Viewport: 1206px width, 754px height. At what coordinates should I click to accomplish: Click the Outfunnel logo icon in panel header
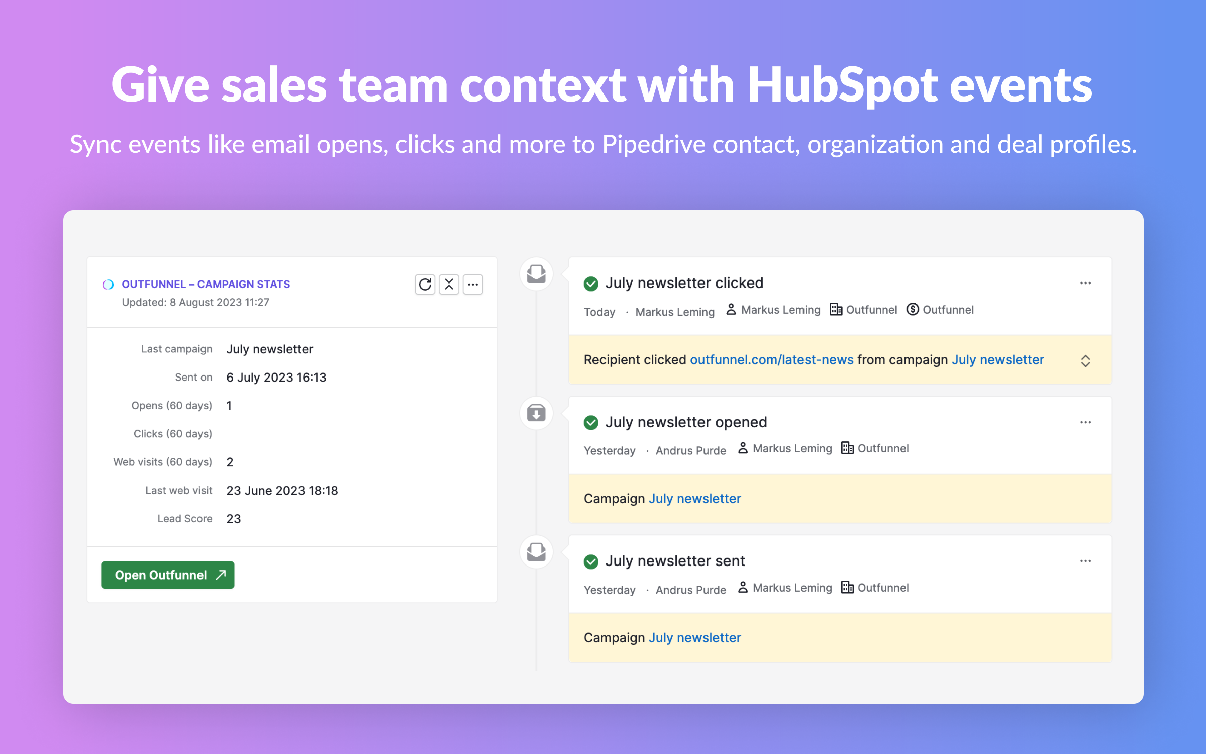[108, 285]
